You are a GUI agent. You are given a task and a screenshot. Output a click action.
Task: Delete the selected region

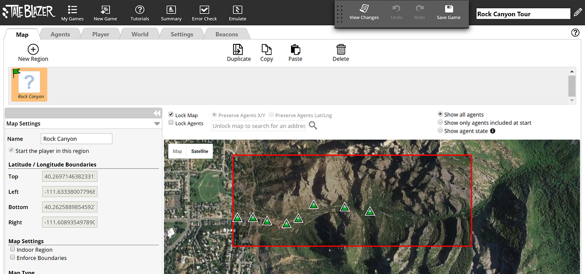[341, 53]
